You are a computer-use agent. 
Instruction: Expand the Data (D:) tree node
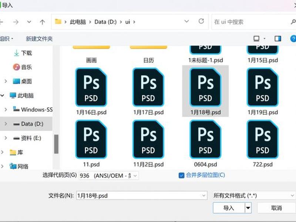(6, 124)
